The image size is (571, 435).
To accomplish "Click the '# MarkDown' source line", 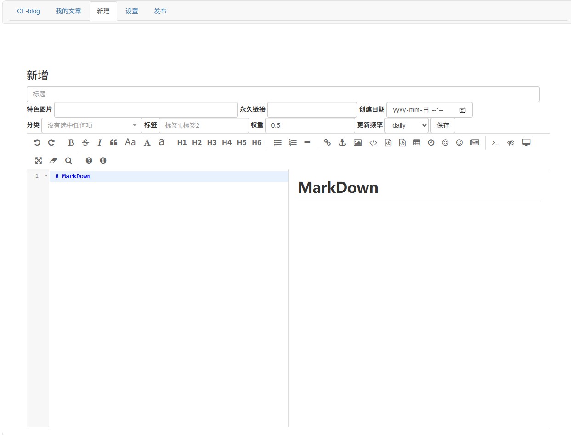I will tap(73, 176).
